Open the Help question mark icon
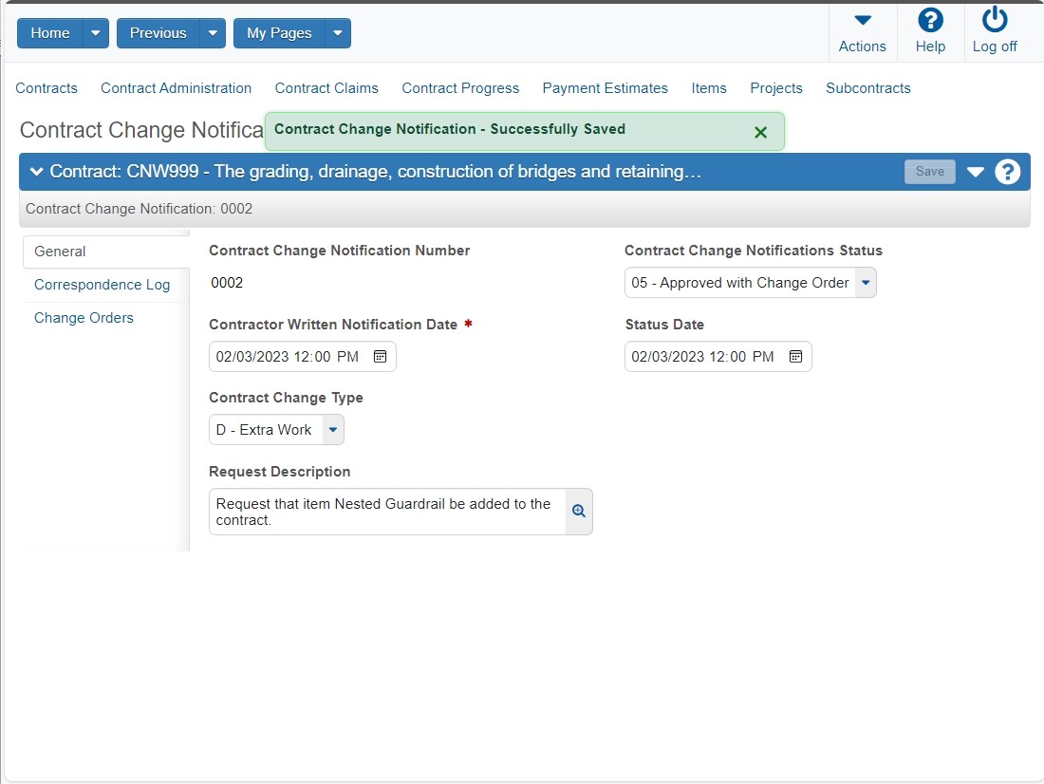This screenshot has height=784, width=1044. point(929,20)
